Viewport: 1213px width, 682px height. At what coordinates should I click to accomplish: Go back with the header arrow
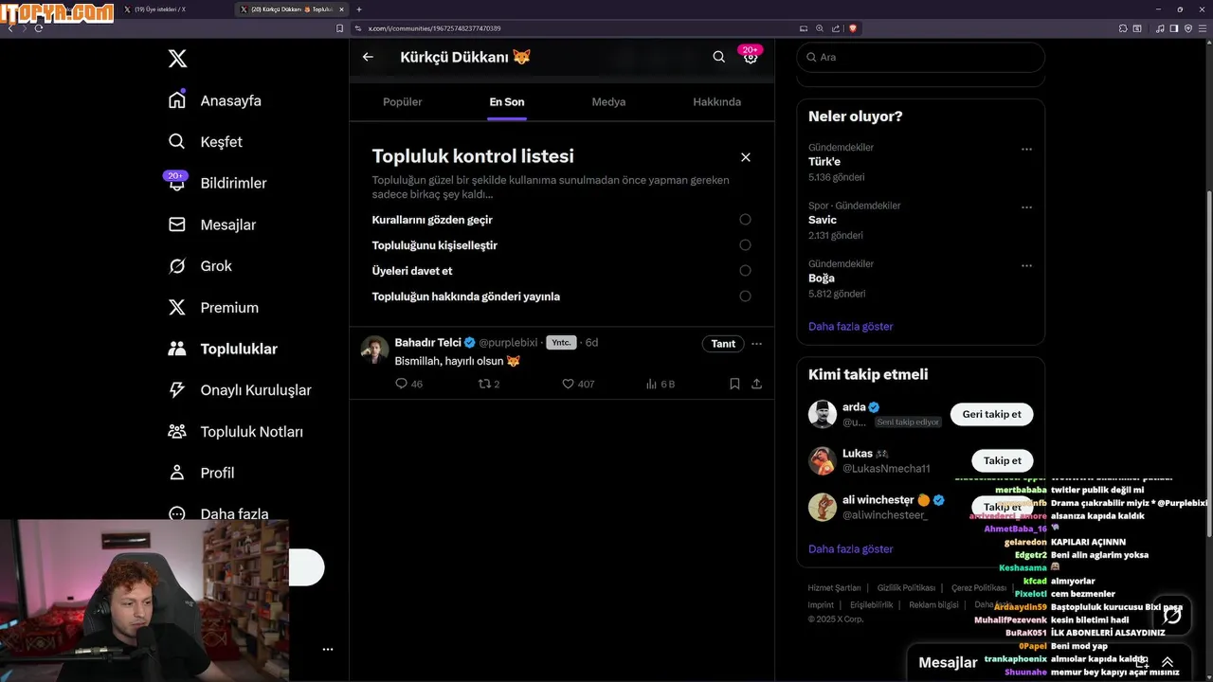(x=368, y=57)
